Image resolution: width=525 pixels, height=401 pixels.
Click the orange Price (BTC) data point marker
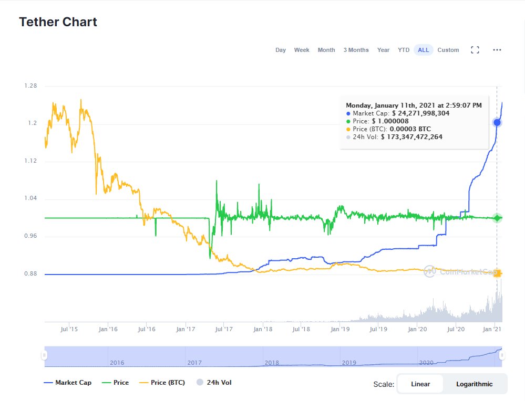(x=497, y=273)
